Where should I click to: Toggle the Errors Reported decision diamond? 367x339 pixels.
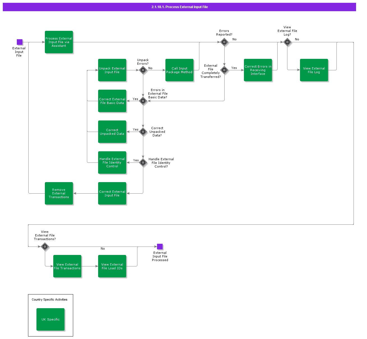tap(224, 42)
